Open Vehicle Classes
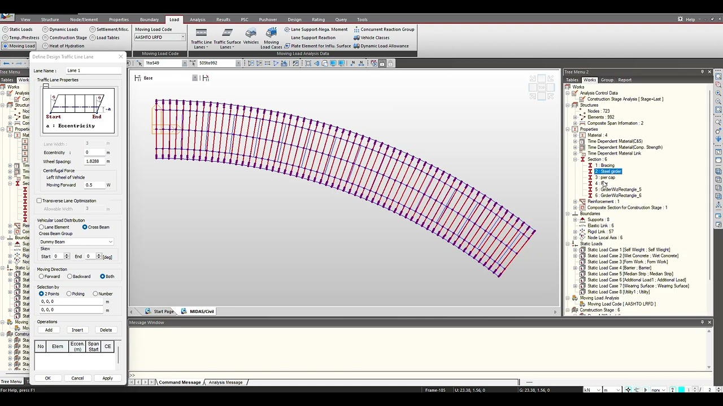The width and height of the screenshot is (723, 406). 371,38
